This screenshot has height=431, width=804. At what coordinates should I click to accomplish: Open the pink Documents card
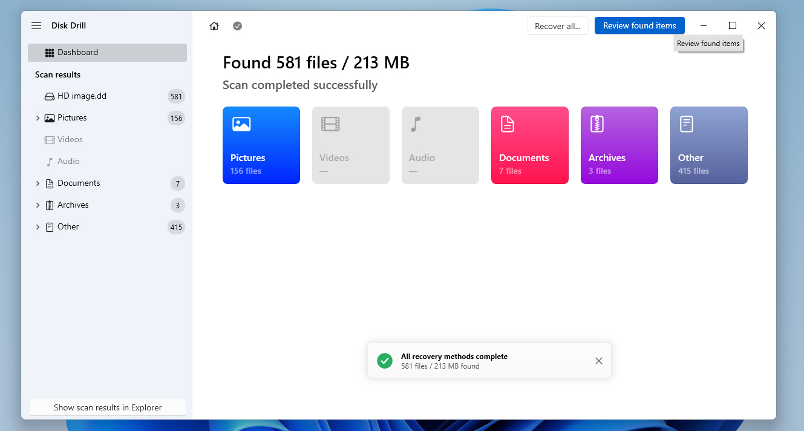(530, 145)
